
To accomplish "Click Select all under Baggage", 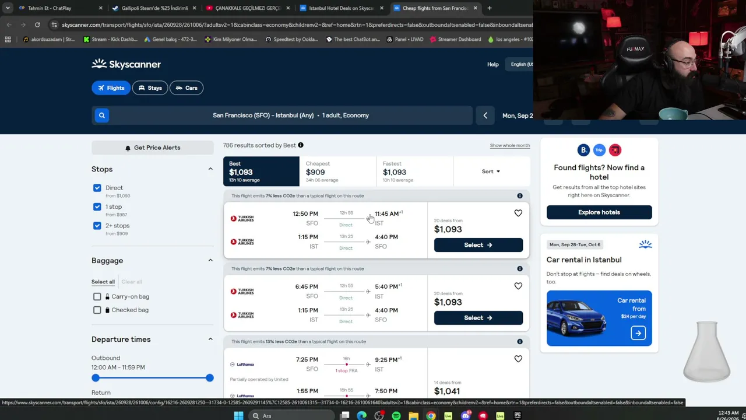I will pyautogui.click(x=103, y=282).
